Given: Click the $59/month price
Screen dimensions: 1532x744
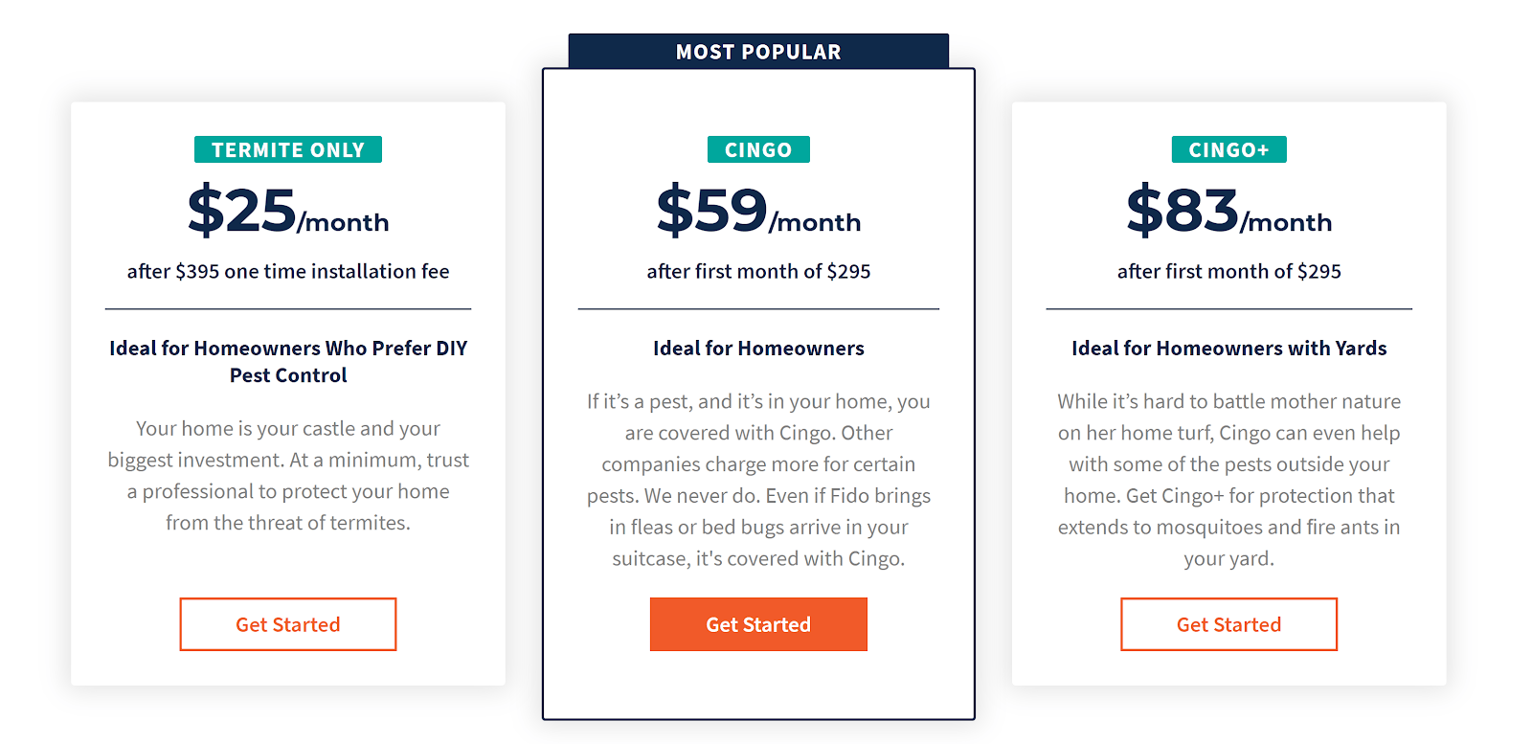Looking at the screenshot, I should [x=758, y=211].
